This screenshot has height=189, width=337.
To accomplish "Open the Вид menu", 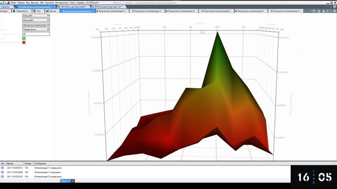I will (x=28, y=3).
